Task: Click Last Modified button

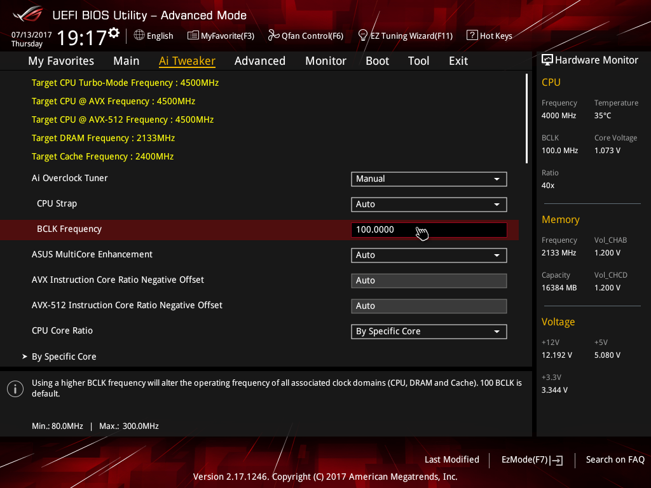Action: [452, 459]
